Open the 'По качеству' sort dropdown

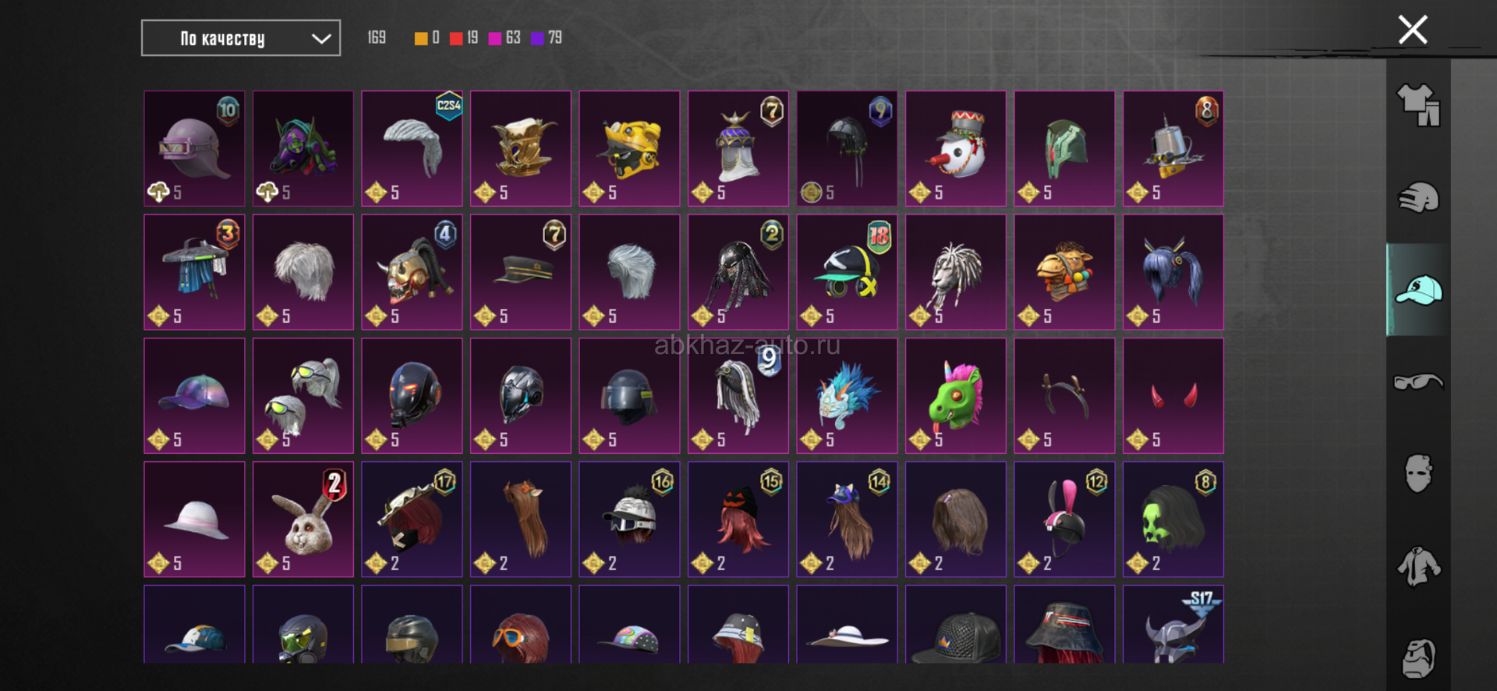pyautogui.click(x=241, y=38)
